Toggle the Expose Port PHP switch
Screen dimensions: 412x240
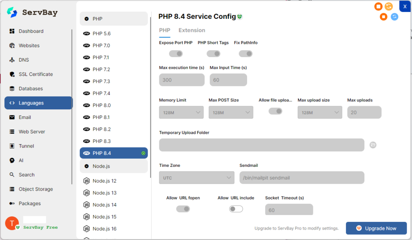coord(176,53)
